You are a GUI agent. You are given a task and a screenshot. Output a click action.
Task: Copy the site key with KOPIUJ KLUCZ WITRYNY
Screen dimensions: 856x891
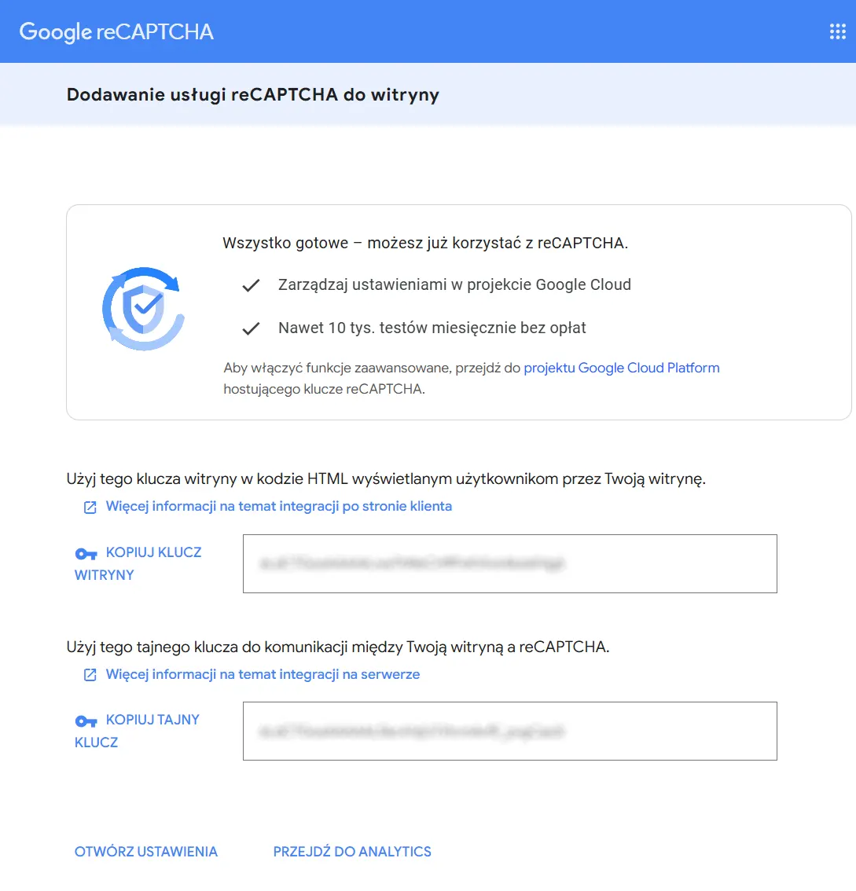138,563
